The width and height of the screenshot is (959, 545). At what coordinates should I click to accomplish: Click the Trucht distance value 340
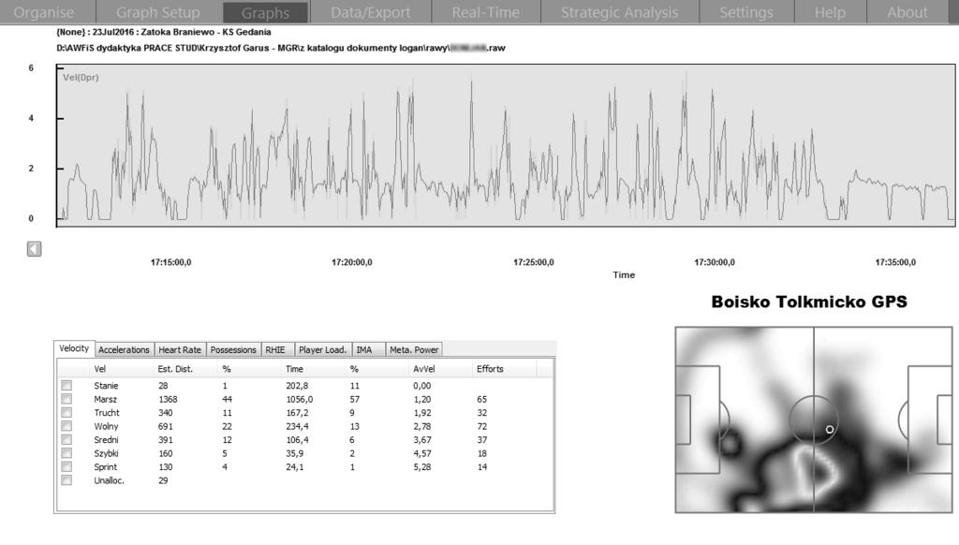coord(165,412)
